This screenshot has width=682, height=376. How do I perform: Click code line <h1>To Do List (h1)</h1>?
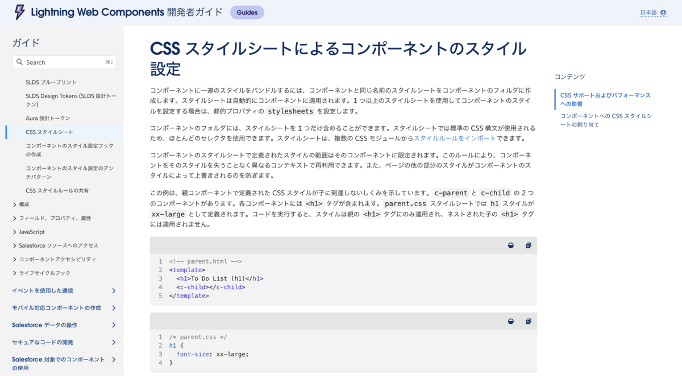[x=219, y=279]
